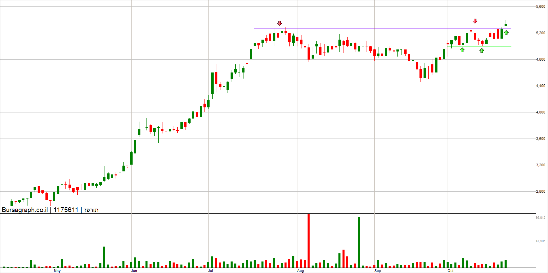This screenshot has width=548, height=273.
Task: Select the short green horizontal support line
Action: [480, 46]
